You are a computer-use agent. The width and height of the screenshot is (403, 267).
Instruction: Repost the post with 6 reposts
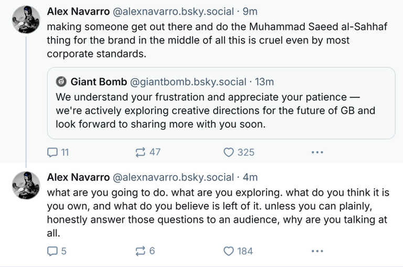coord(142,251)
